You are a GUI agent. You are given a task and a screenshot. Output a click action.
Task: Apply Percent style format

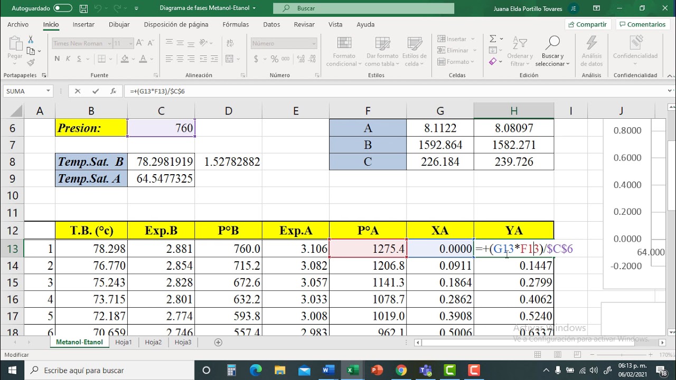click(274, 59)
